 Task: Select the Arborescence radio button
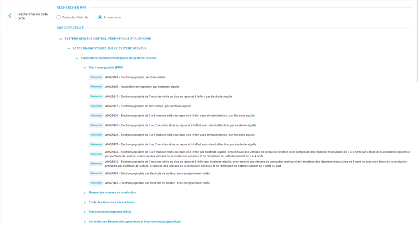point(100,17)
